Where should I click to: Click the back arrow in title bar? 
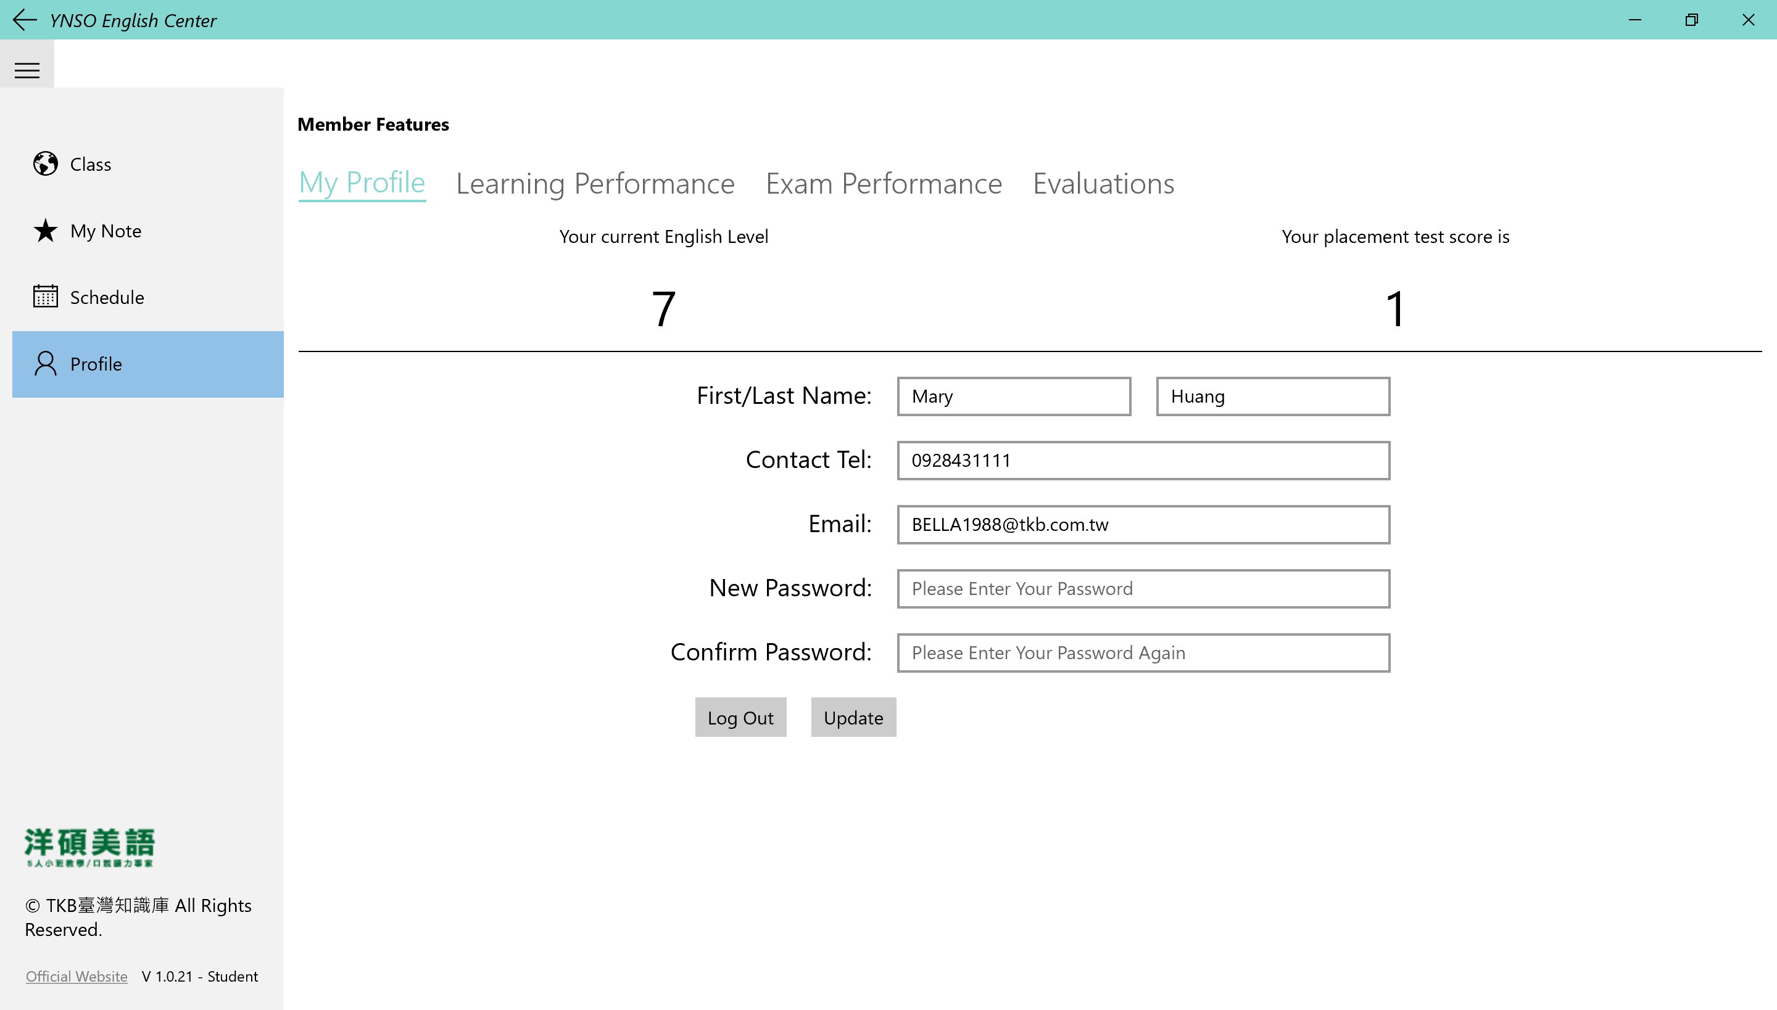tap(24, 20)
